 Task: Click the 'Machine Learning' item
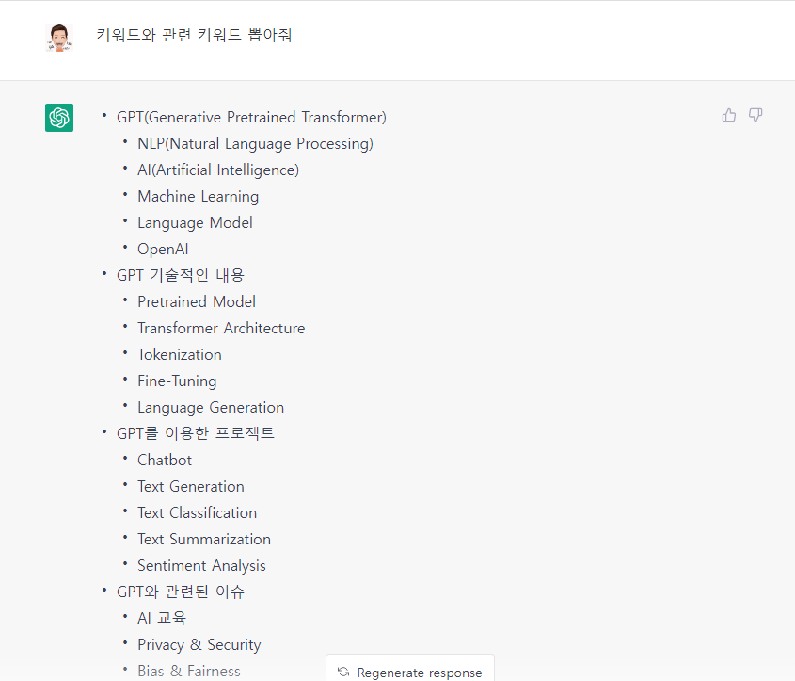coord(199,196)
